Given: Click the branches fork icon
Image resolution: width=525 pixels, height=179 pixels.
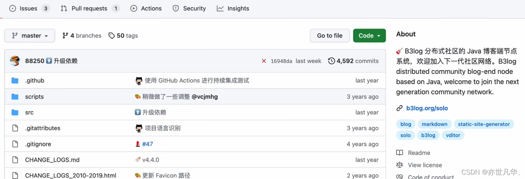Looking at the screenshot, I should point(65,36).
